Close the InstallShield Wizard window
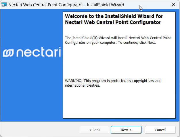This screenshot has height=137, width=180. pos(173,5)
